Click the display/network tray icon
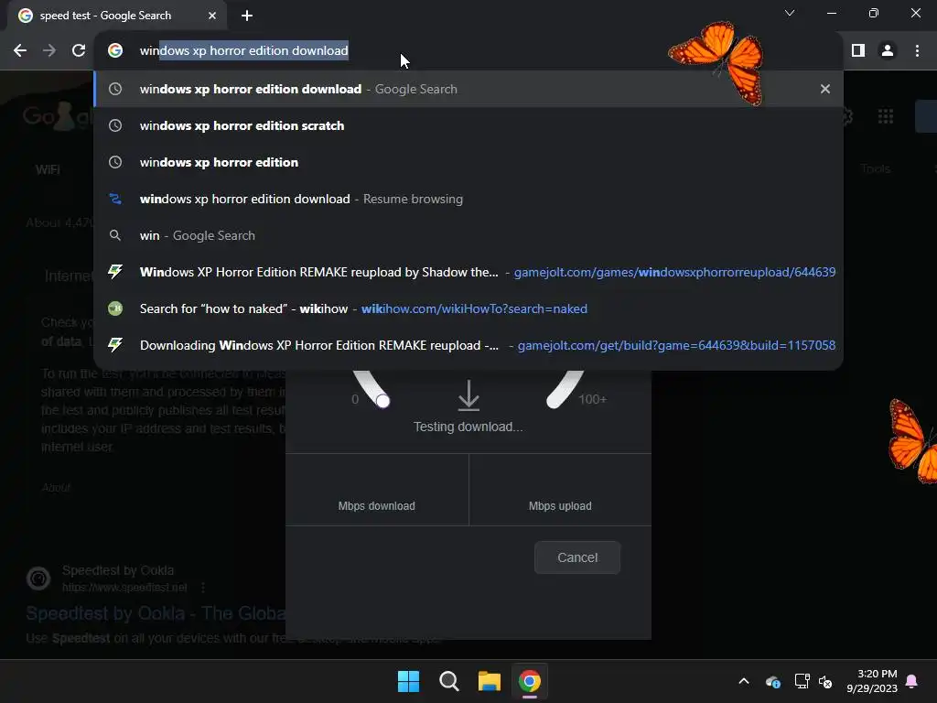 [802, 681]
